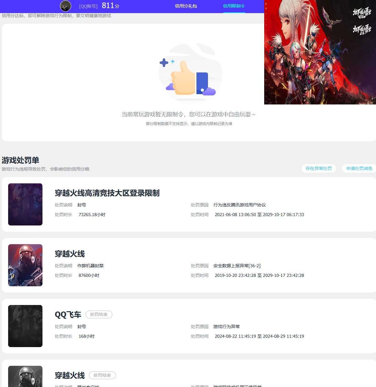
Task: Click 168小时 punishment duration
Action: [87, 336]
